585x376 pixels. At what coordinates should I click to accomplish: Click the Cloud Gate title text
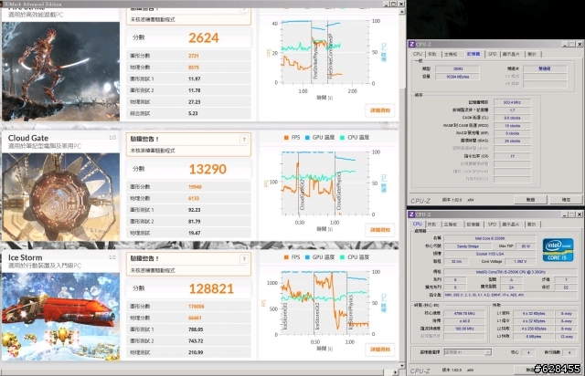28,138
